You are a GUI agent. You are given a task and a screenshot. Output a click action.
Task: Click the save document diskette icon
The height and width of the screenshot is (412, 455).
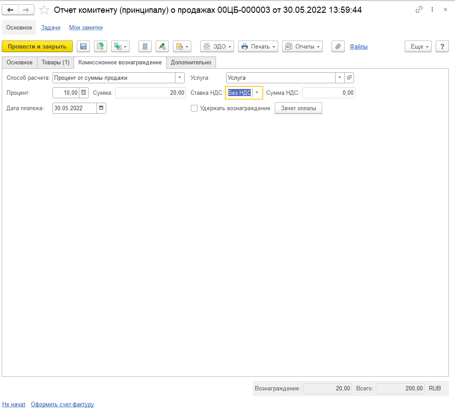[x=83, y=46]
